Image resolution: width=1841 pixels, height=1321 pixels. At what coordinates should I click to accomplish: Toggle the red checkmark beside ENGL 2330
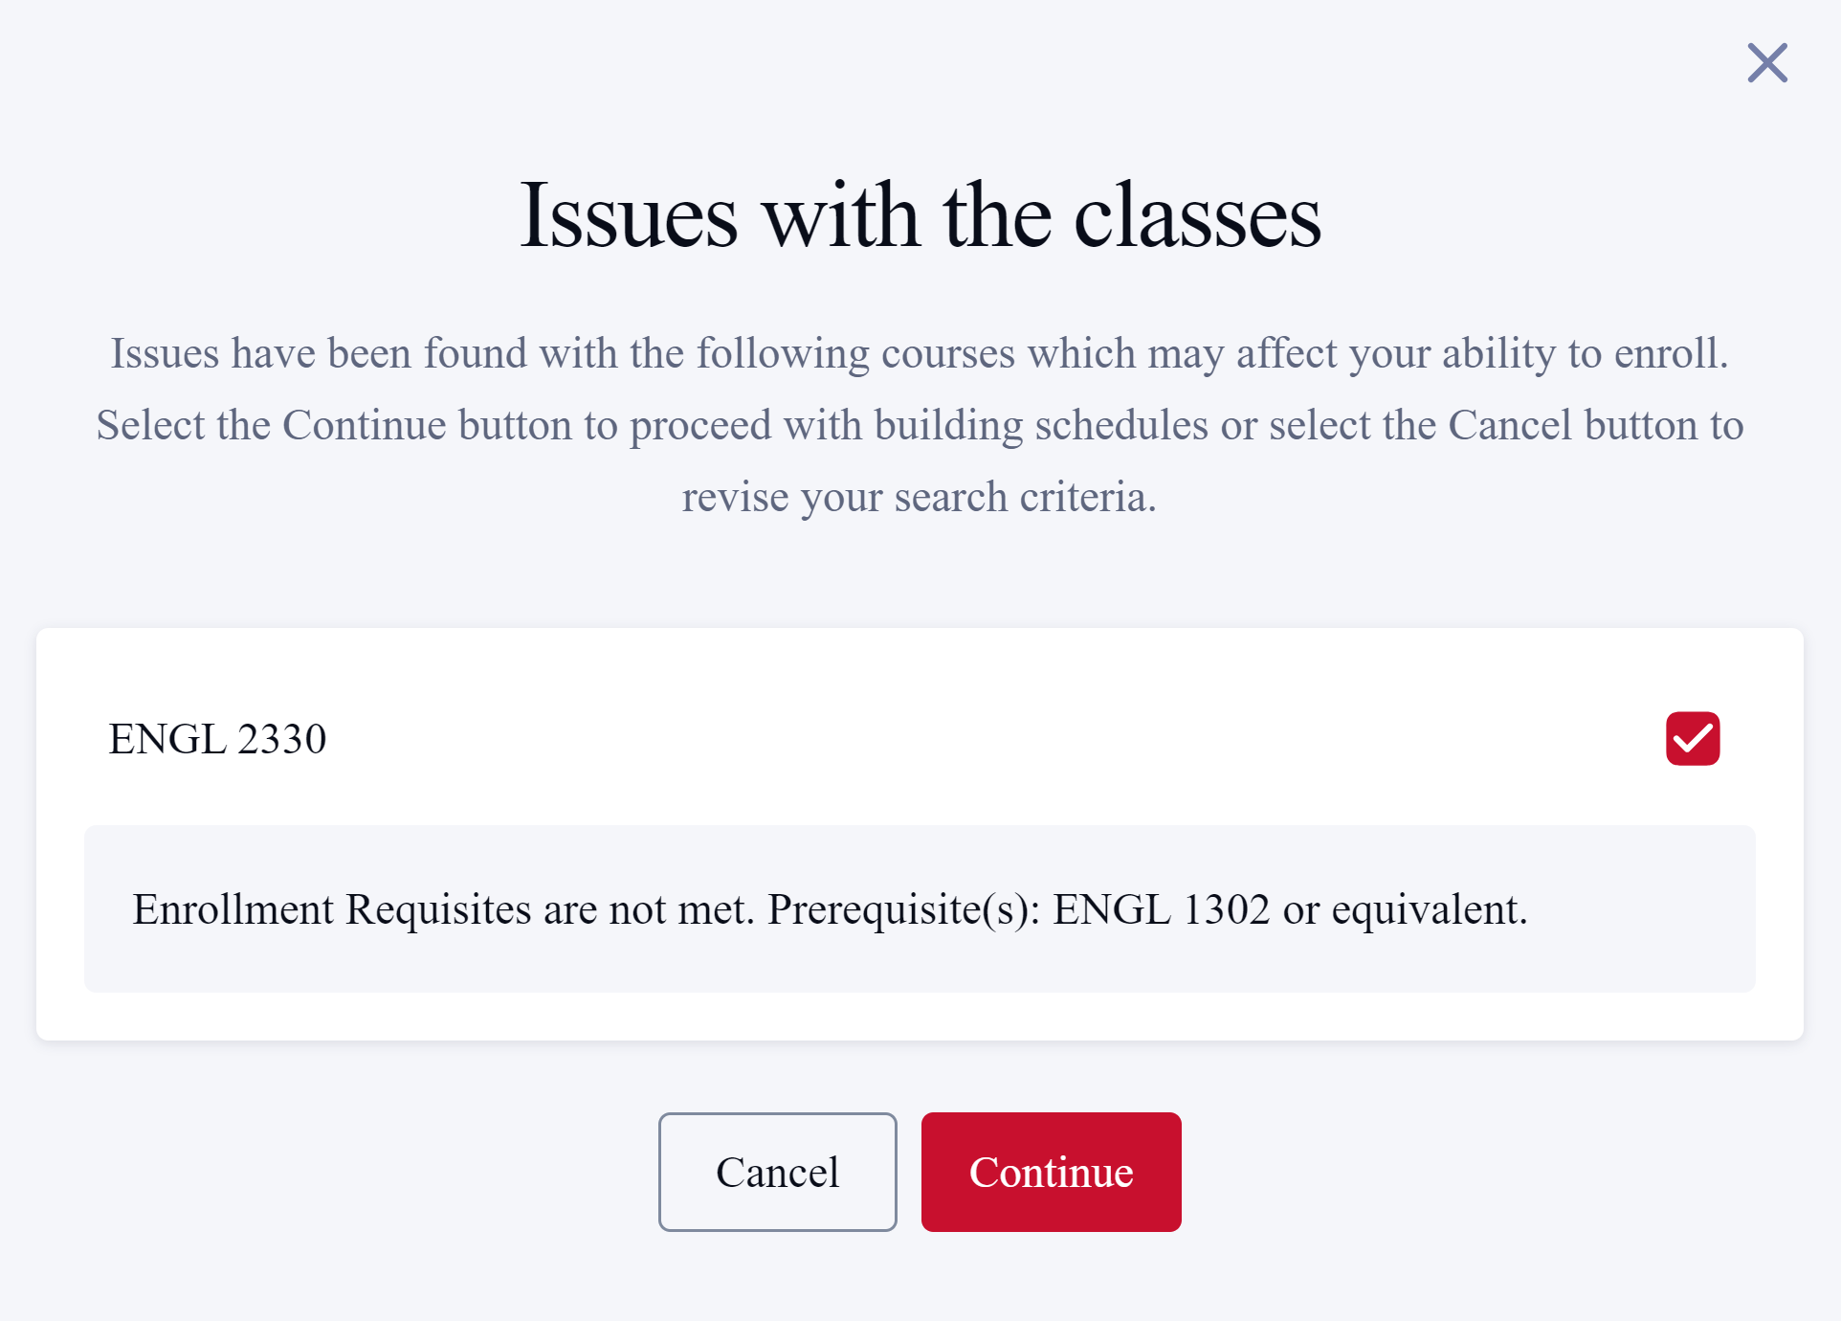(x=1692, y=738)
